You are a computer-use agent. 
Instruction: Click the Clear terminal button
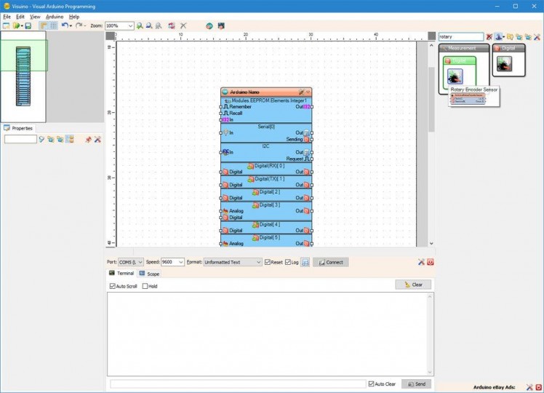pyautogui.click(x=413, y=285)
